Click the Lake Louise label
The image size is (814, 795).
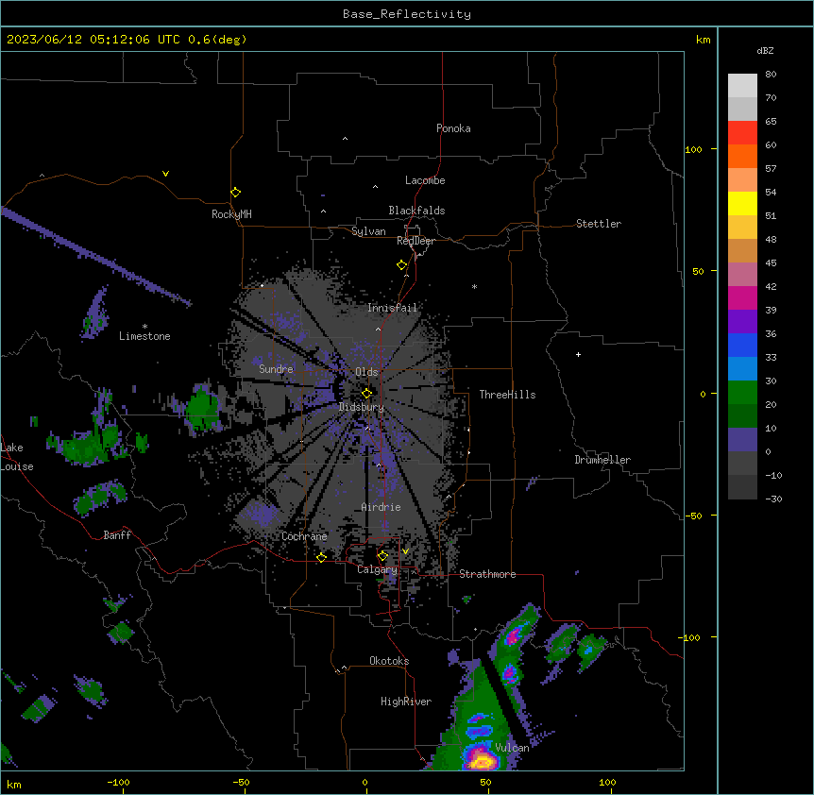point(17,457)
